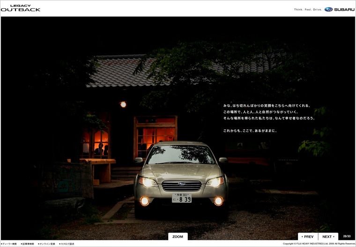Click the SUBARU wordmark in the header

pos(344,9)
